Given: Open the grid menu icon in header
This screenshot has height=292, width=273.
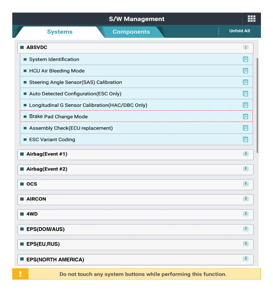Looking at the screenshot, I should tap(251, 19).
